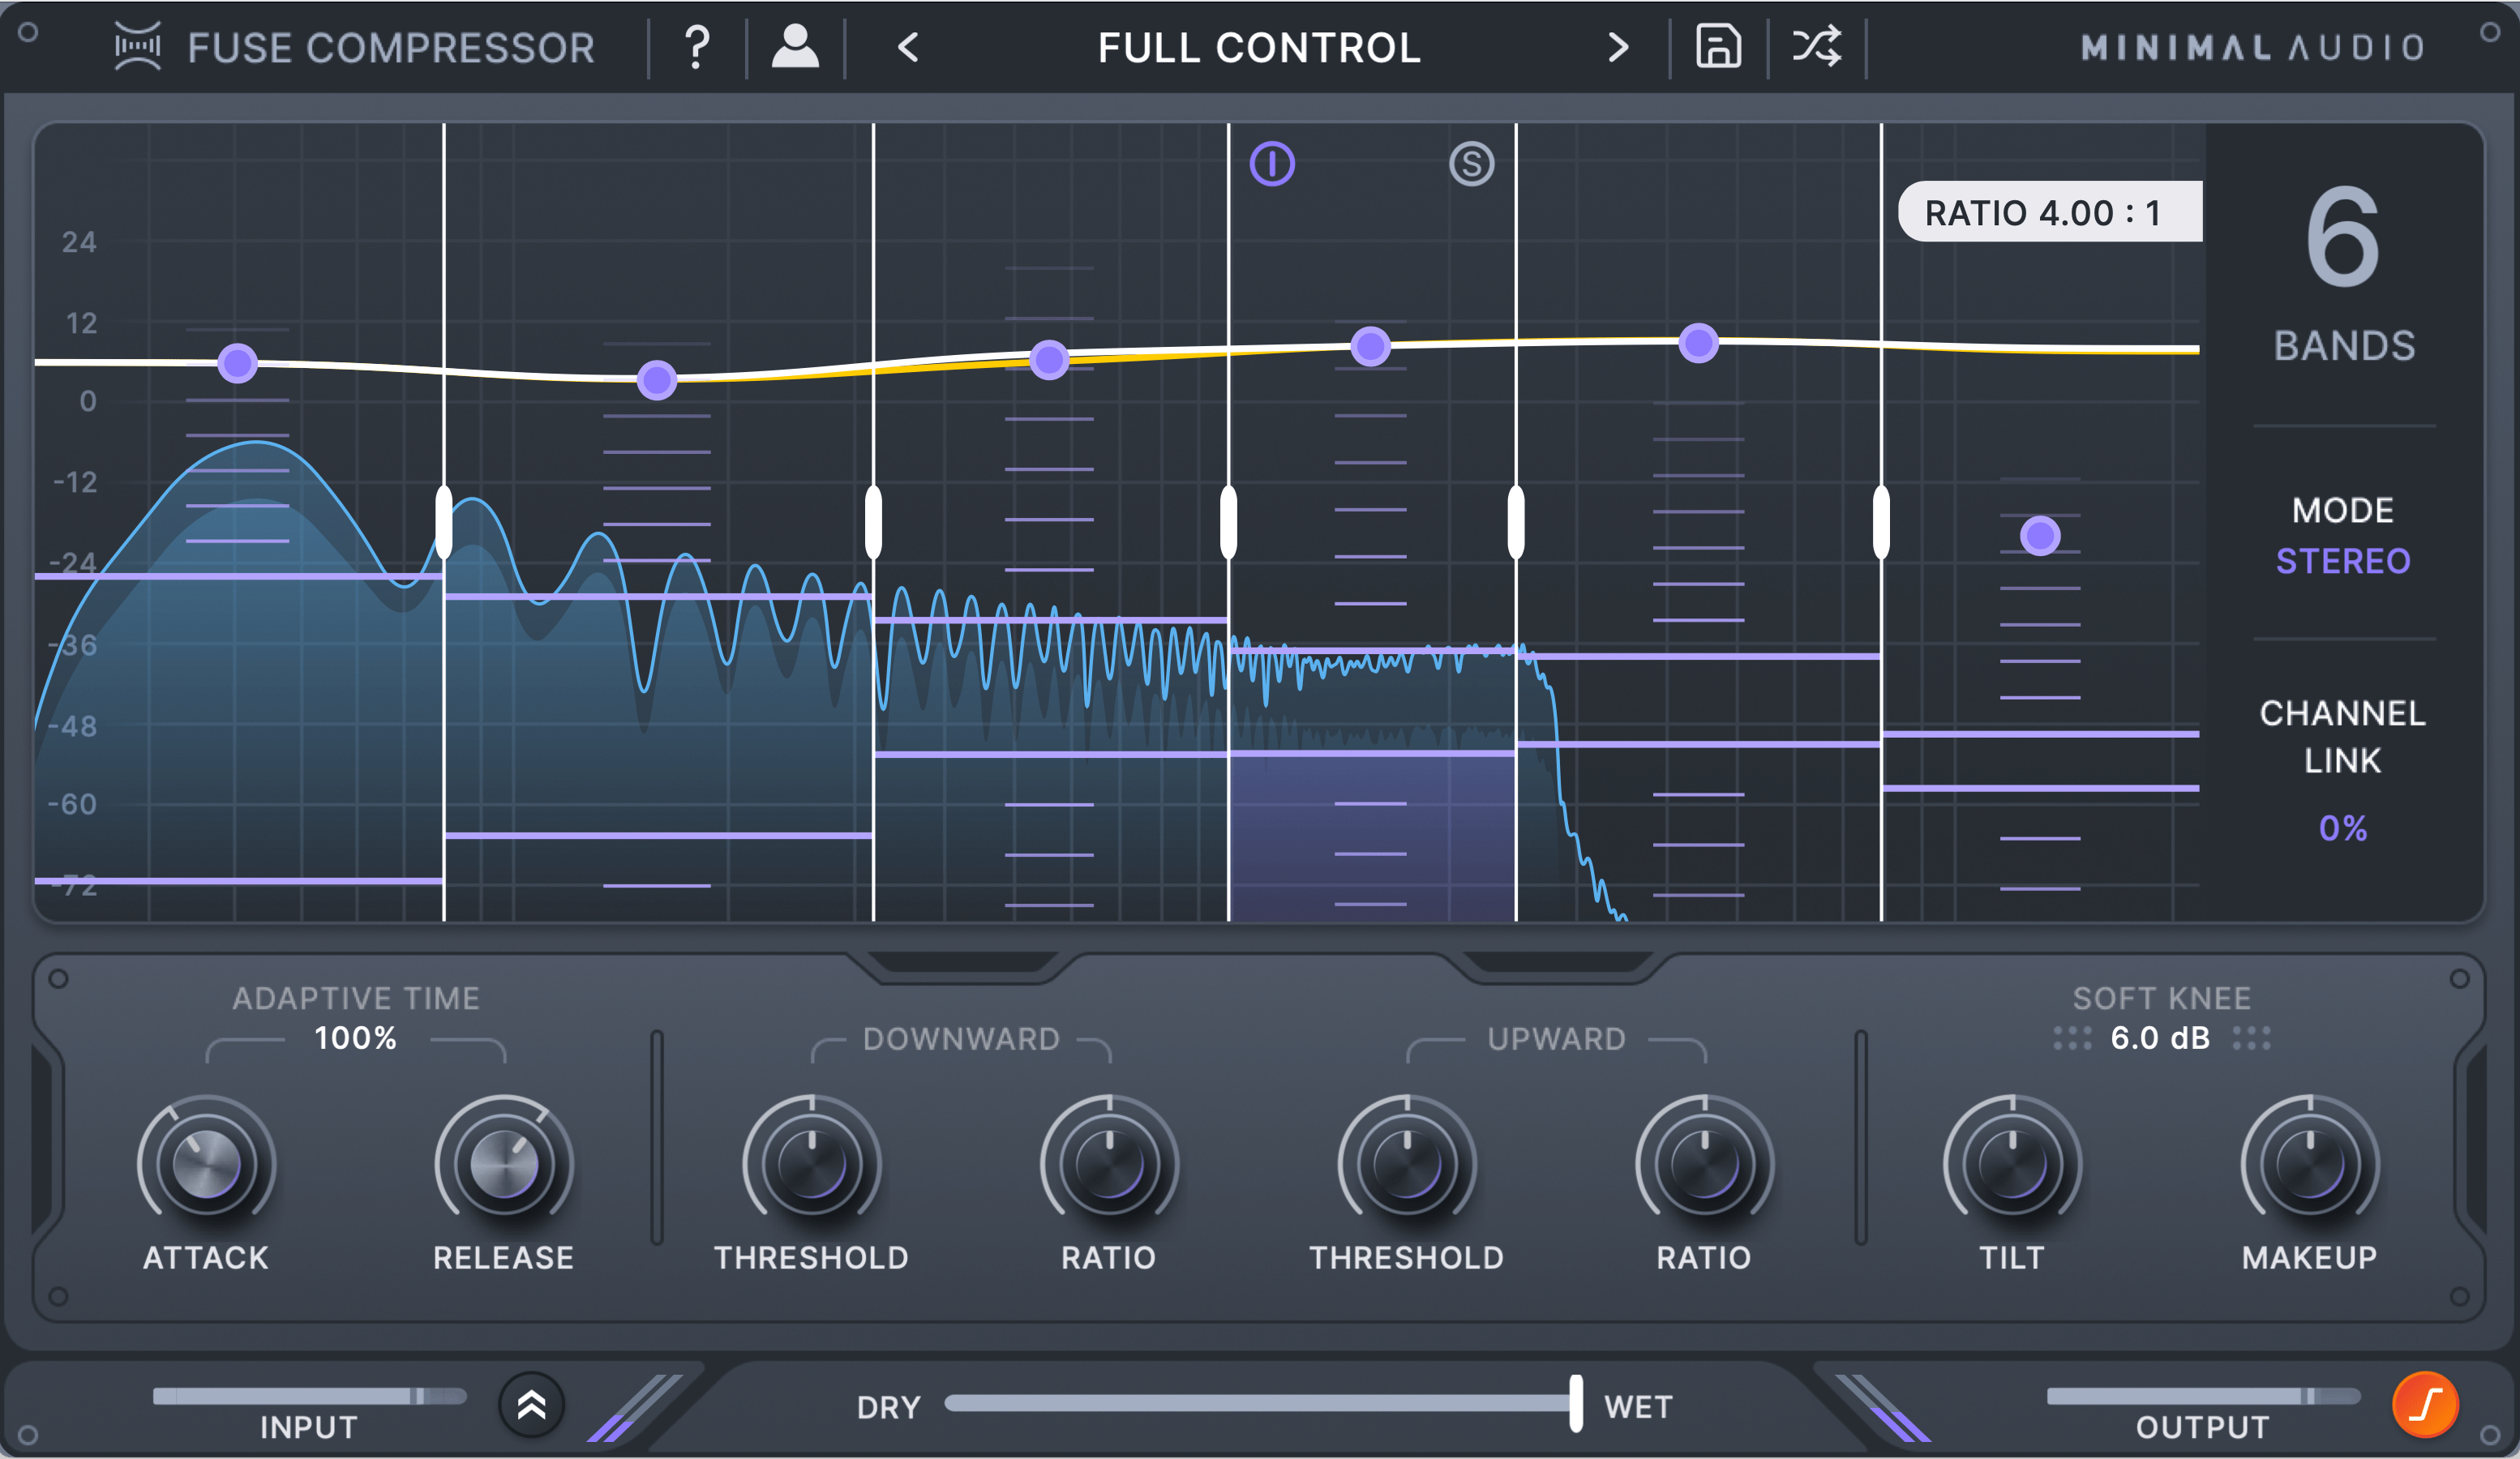
Task: Click the user account icon
Action: 795,47
